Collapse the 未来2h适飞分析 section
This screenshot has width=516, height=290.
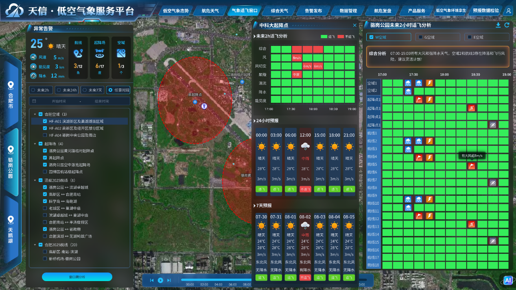pyautogui.click(x=255, y=36)
